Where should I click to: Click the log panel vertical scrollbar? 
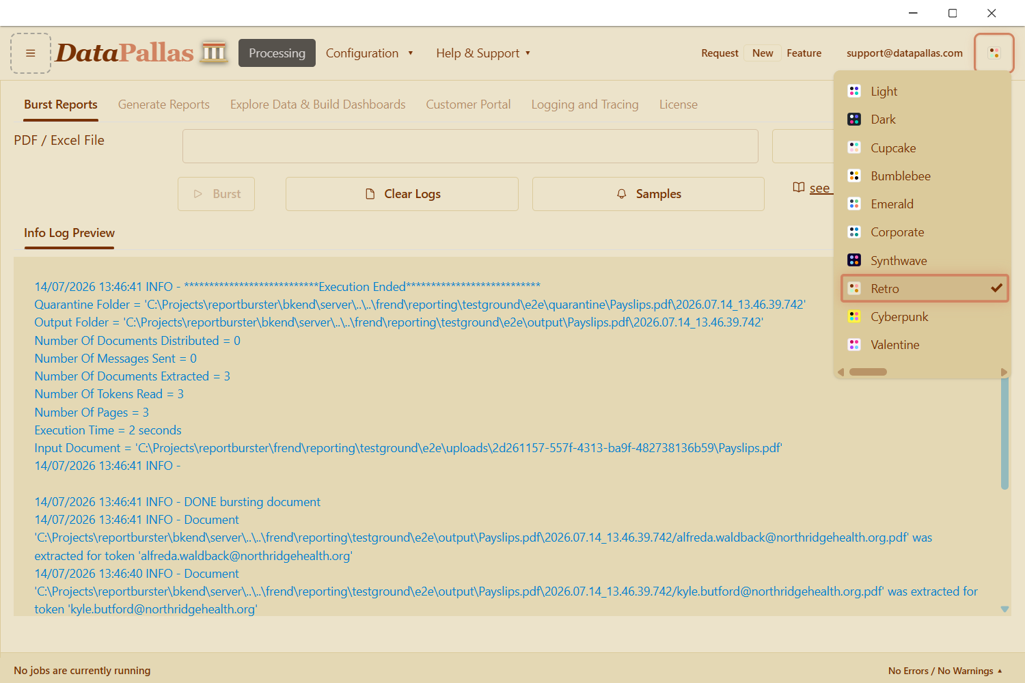click(x=1004, y=434)
